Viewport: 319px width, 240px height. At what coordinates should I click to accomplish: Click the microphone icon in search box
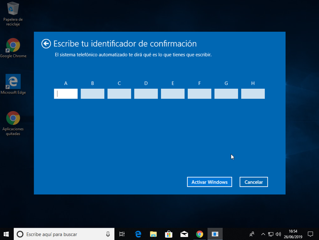[108, 234]
